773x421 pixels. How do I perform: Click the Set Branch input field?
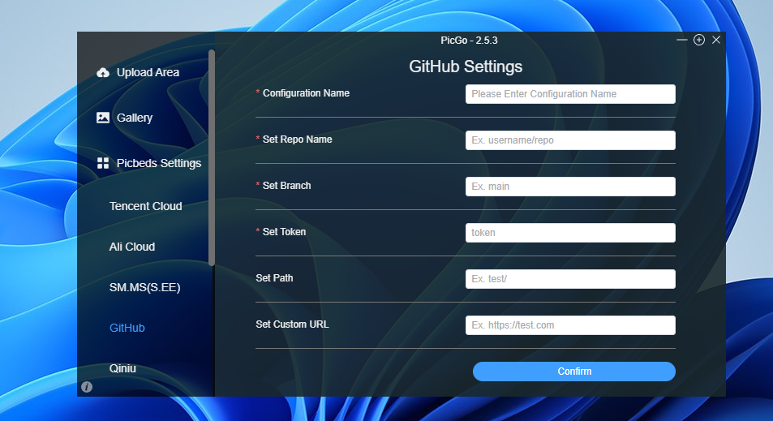pyautogui.click(x=570, y=187)
